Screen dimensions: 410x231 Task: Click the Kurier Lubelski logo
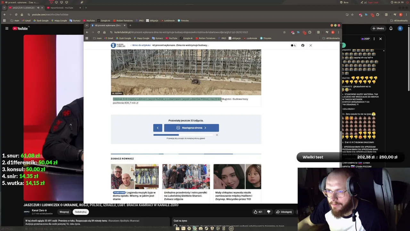[x=118, y=45]
